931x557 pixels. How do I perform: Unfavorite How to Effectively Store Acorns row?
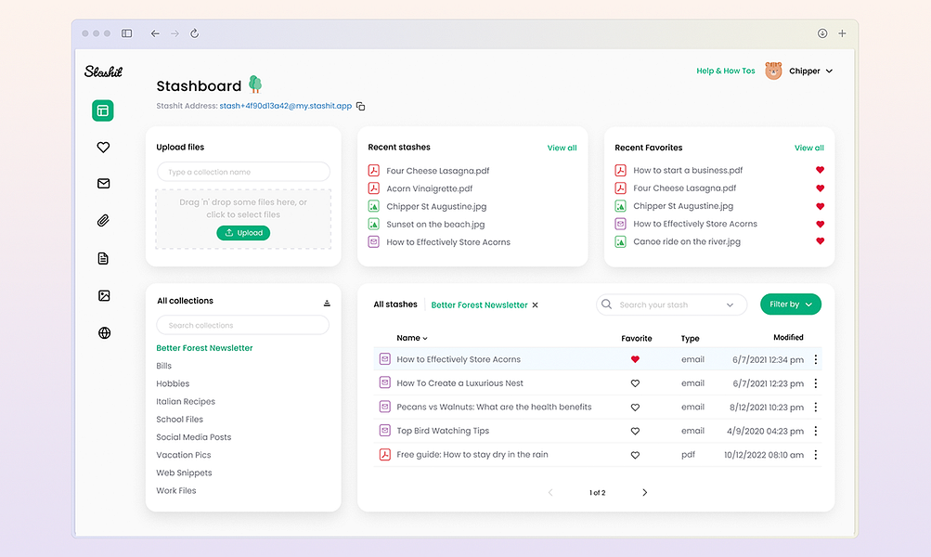[x=635, y=359]
